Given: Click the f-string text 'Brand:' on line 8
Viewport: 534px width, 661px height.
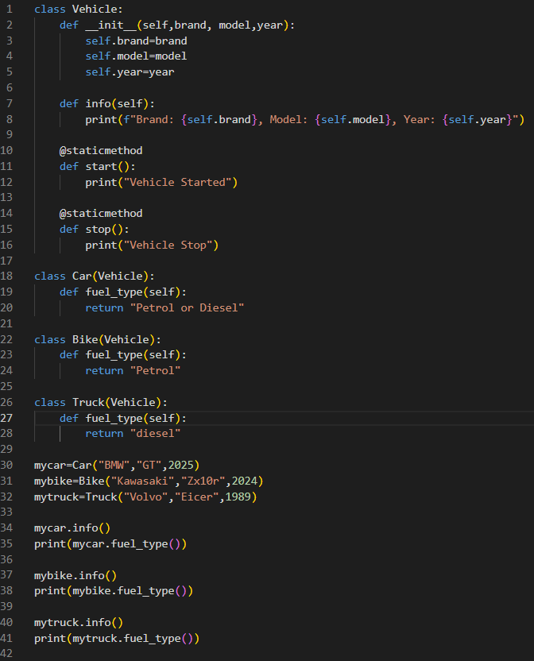Looking at the screenshot, I should tap(155, 120).
